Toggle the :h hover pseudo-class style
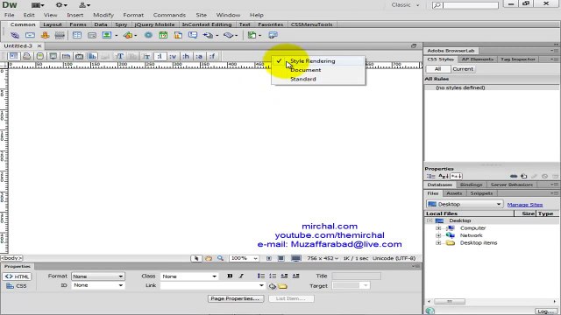Image resolution: width=561 pixels, height=315 pixels. [x=186, y=56]
